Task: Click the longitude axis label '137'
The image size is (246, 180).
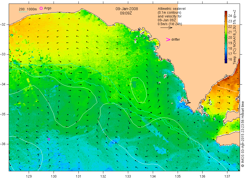Action: tap(227, 176)
